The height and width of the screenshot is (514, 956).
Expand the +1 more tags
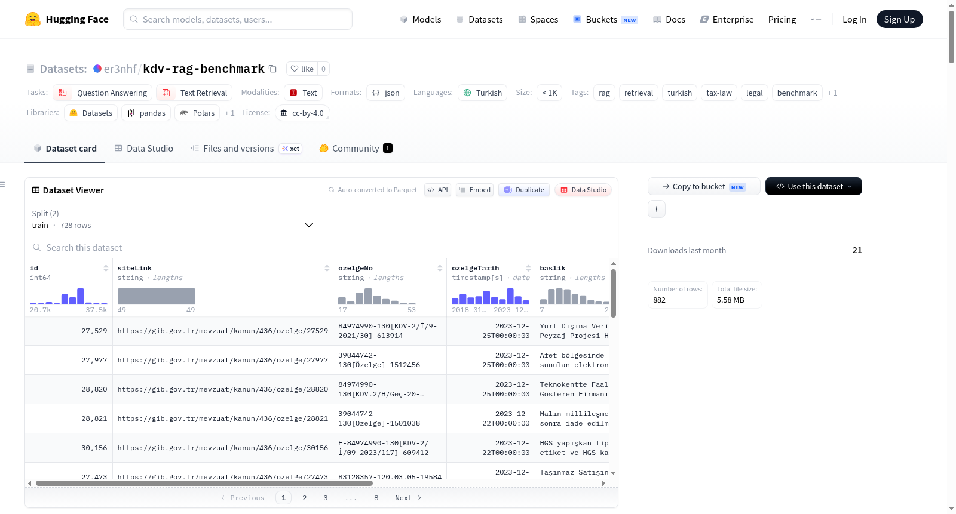point(832,93)
